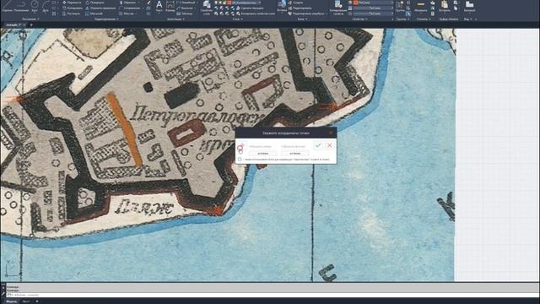Screen dimensions: 540x304
Task: Expand the Блок panel title
Action: [303, 19]
